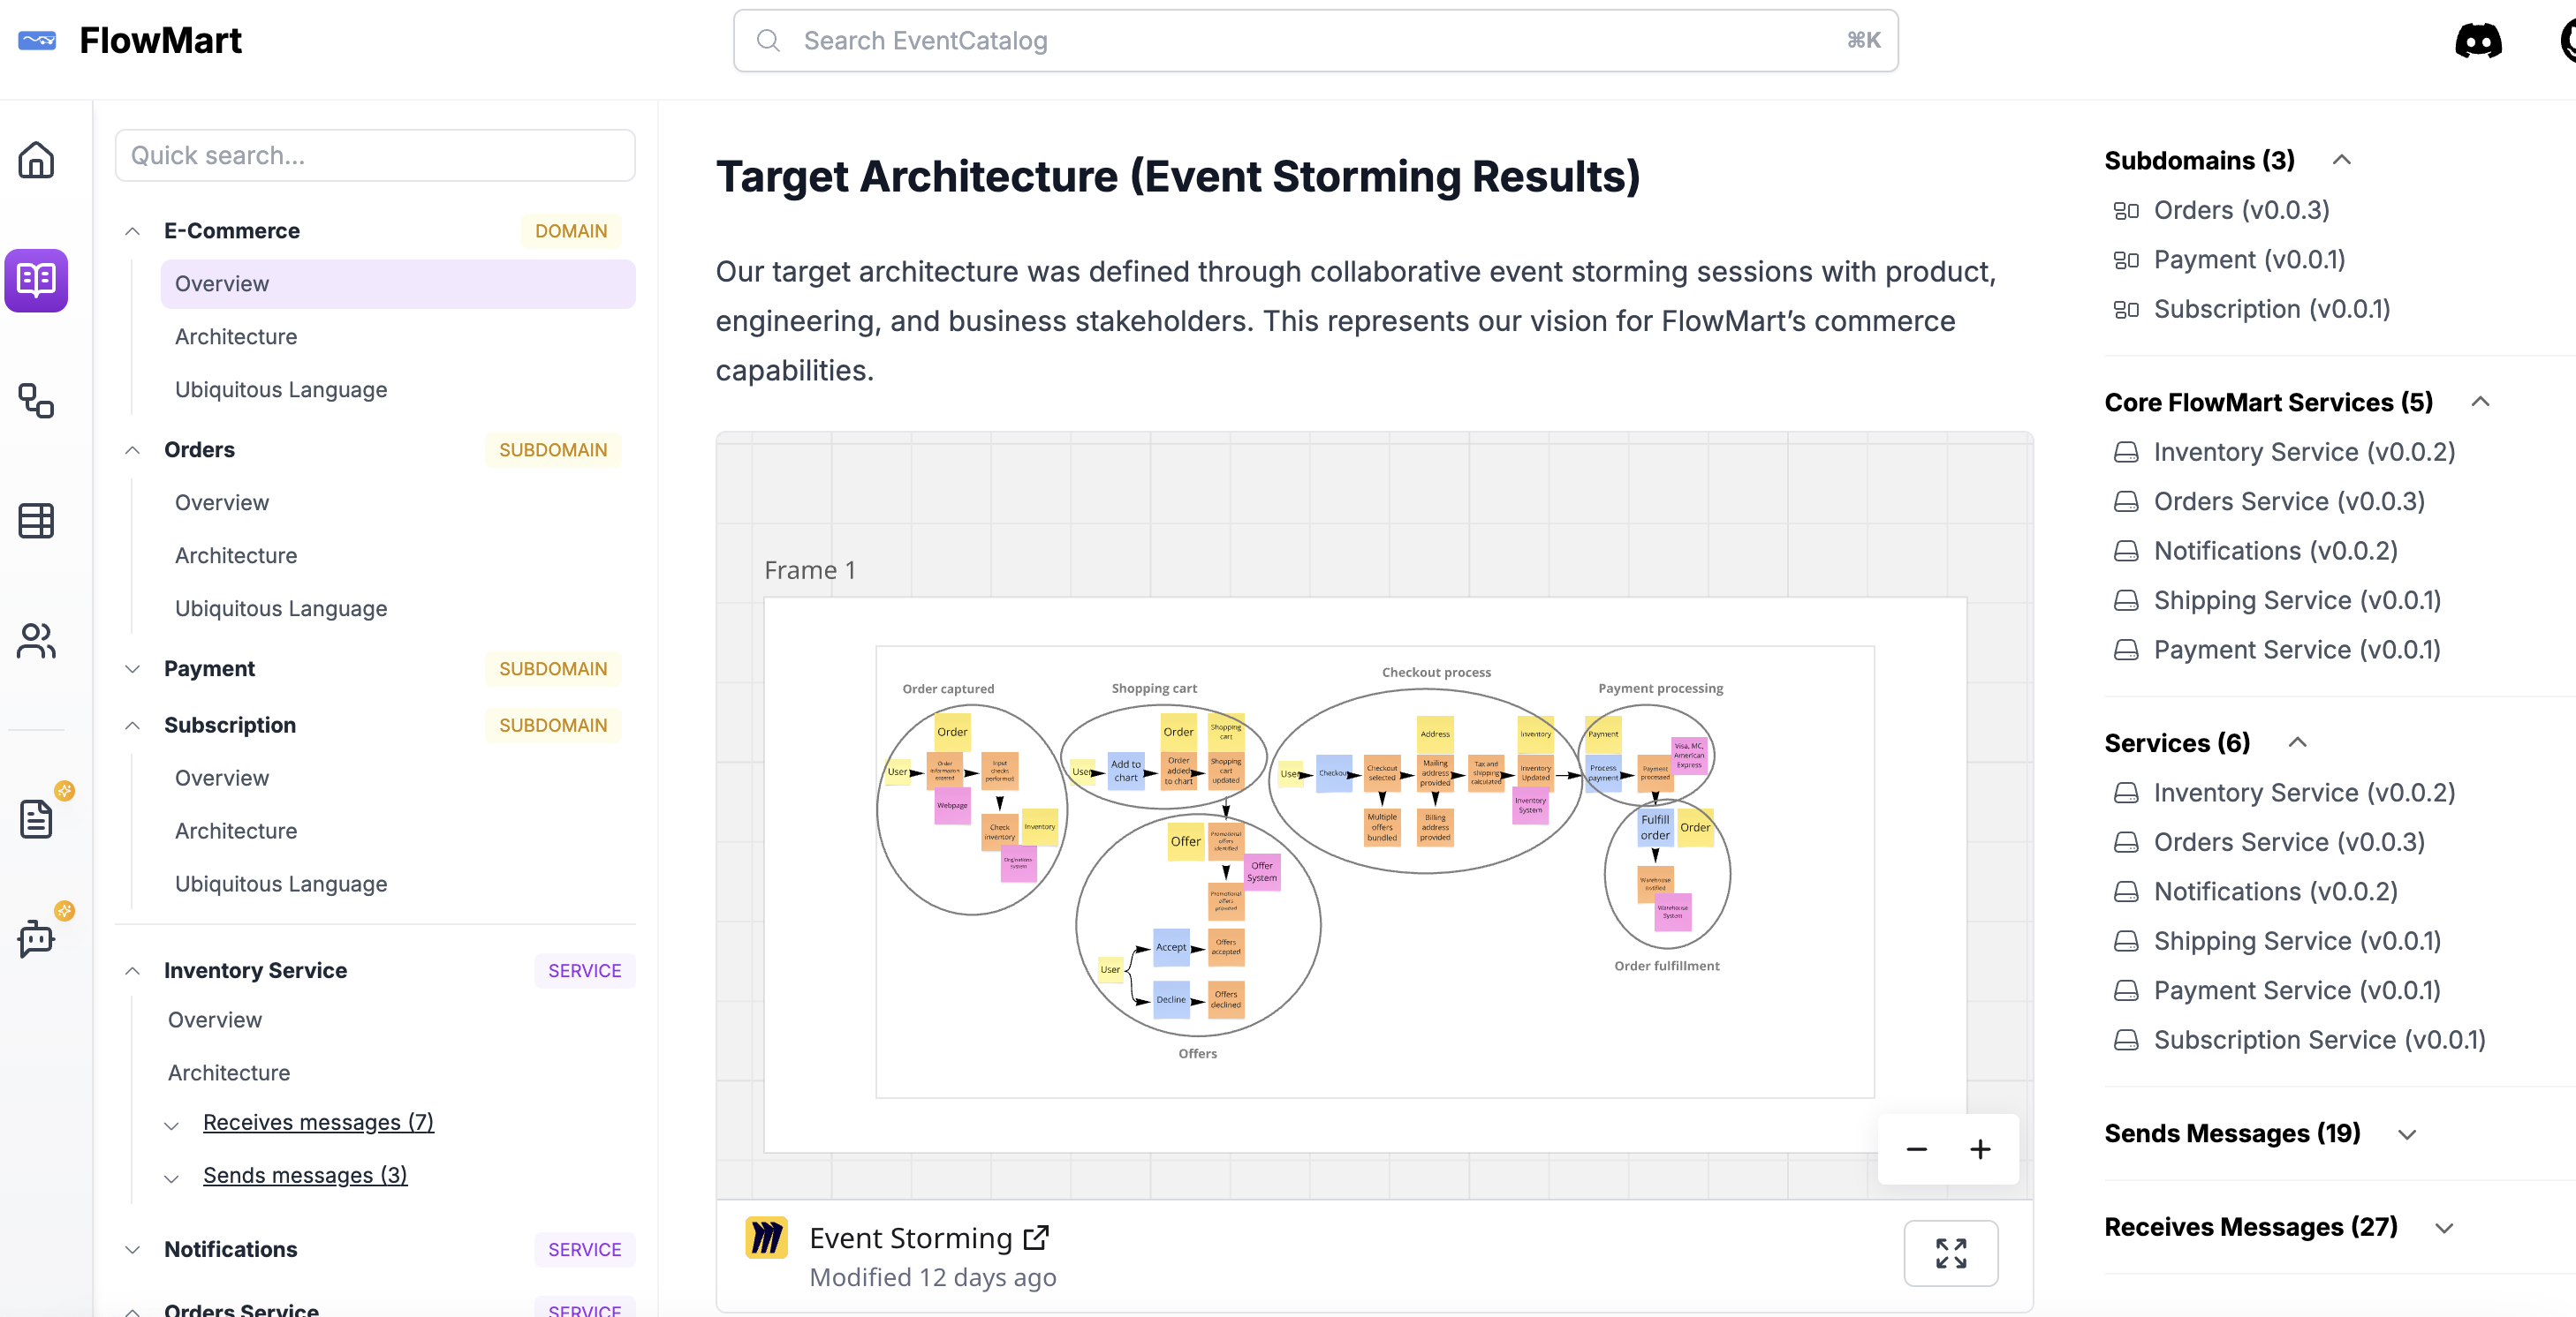Open the AI chat bot icon
The image size is (2576, 1317).
(36, 938)
